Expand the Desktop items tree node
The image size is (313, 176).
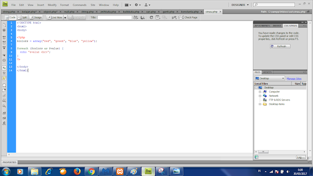point(260,104)
